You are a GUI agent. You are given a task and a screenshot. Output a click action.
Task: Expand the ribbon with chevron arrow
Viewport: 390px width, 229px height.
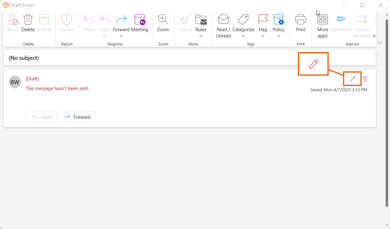pyautogui.click(x=380, y=43)
